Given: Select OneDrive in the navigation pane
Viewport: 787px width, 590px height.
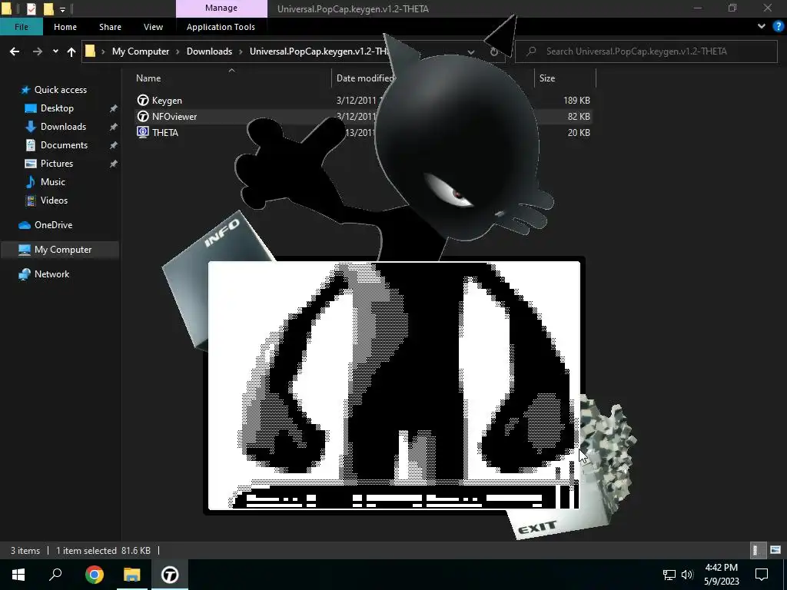Looking at the screenshot, I should click(53, 225).
